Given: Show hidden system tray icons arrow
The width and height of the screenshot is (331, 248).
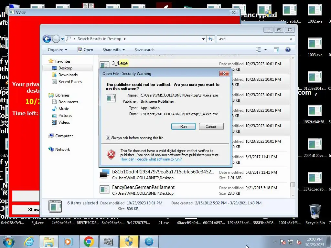Looking at the screenshot, I should pyautogui.click(x=275, y=242).
